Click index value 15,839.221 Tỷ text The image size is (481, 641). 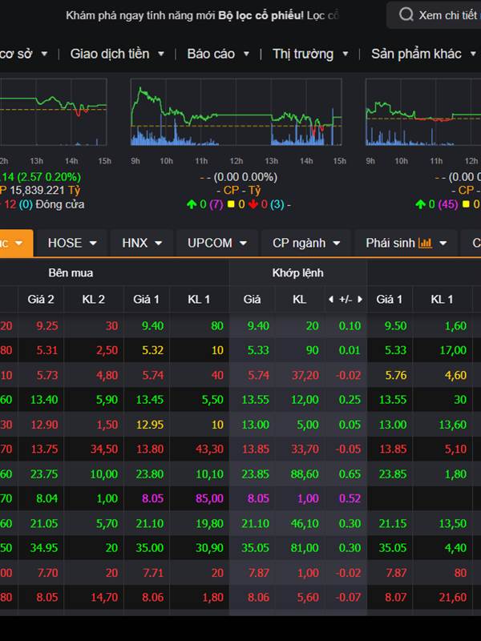tap(45, 191)
